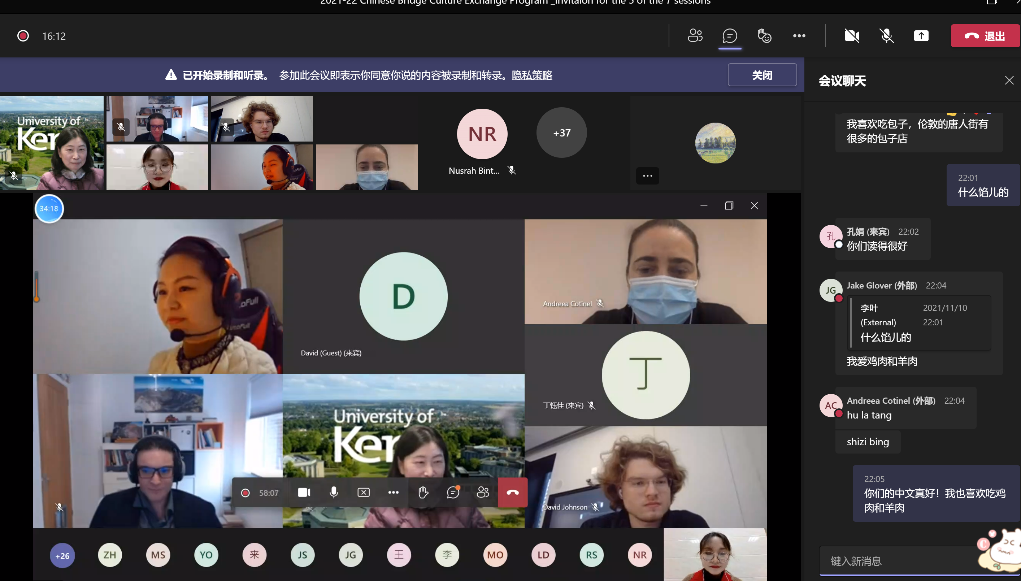
Task: Open chat from inner meeting toolbar
Action: pos(453,493)
